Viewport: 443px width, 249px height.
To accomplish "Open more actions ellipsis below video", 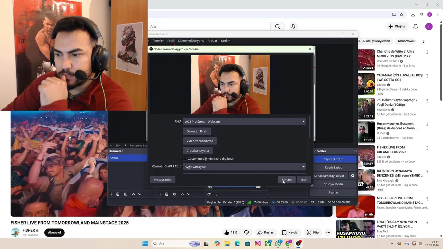I will click(328, 232).
